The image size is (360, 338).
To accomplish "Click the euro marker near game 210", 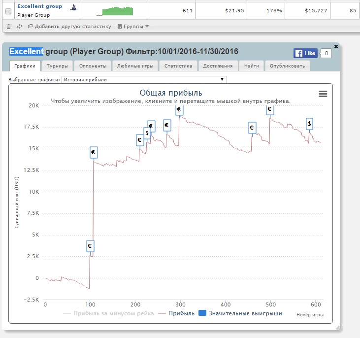I will click(x=140, y=140).
